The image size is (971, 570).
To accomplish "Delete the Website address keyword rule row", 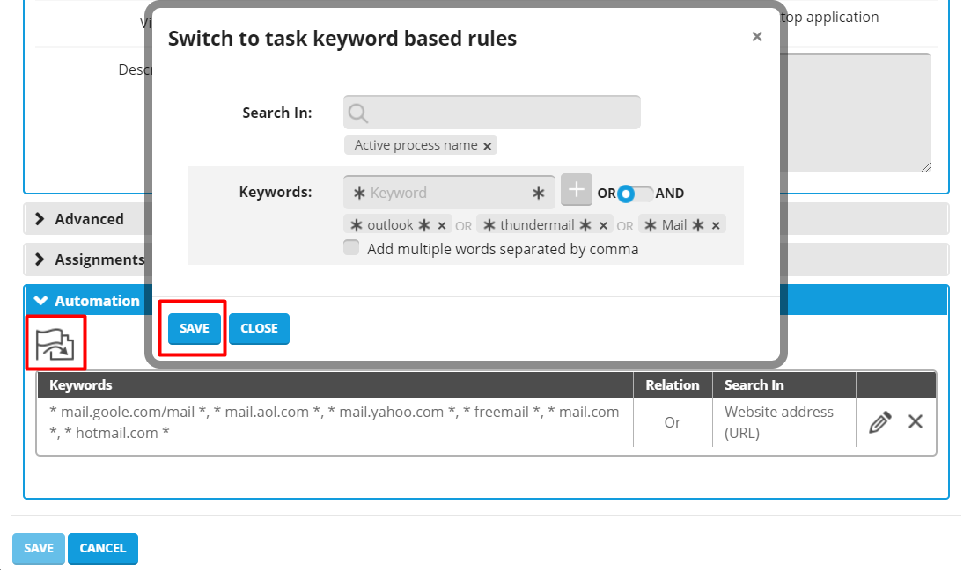I will click(916, 422).
